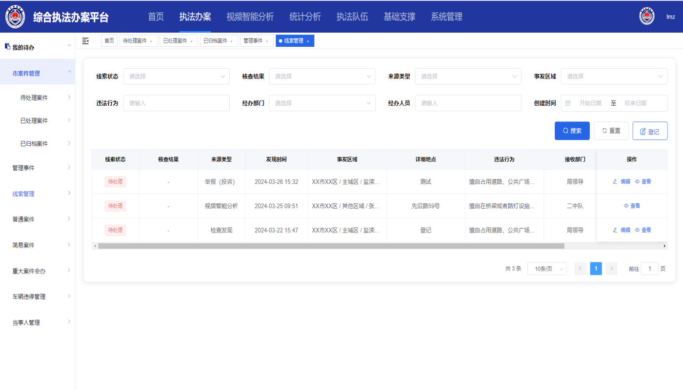Image resolution: width=683 pixels, height=390 pixels.
Task: Click the 开始日期 date field
Action: click(590, 103)
